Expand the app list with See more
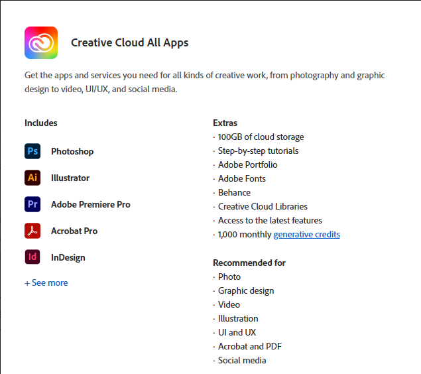 click(46, 282)
